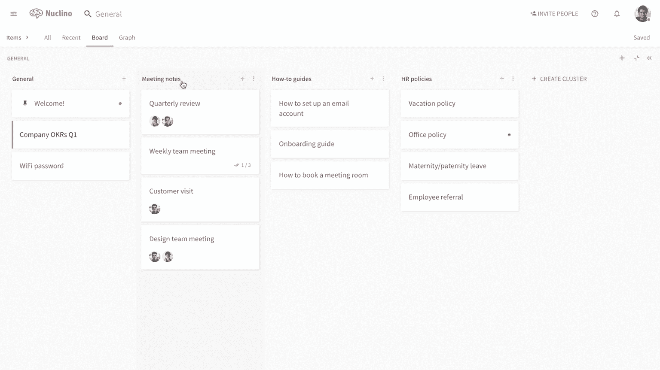Open the Office policy card
Image resolution: width=660 pixels, height=370 pixels.
[460, 135]
